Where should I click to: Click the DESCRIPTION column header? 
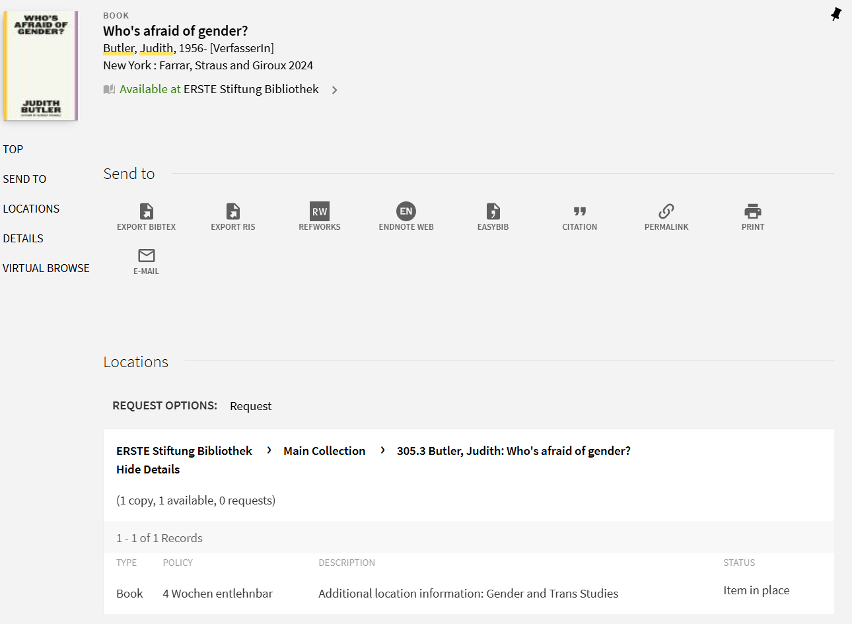tap(347, 563)
